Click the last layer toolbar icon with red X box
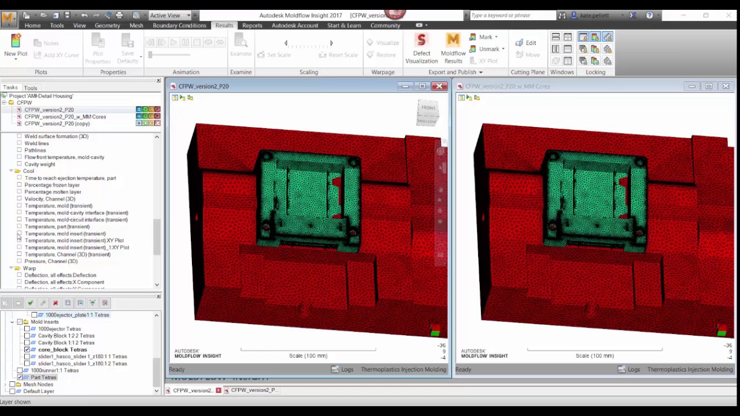The width and height of the screenshot is (740, 416). [x=105, y=303]
